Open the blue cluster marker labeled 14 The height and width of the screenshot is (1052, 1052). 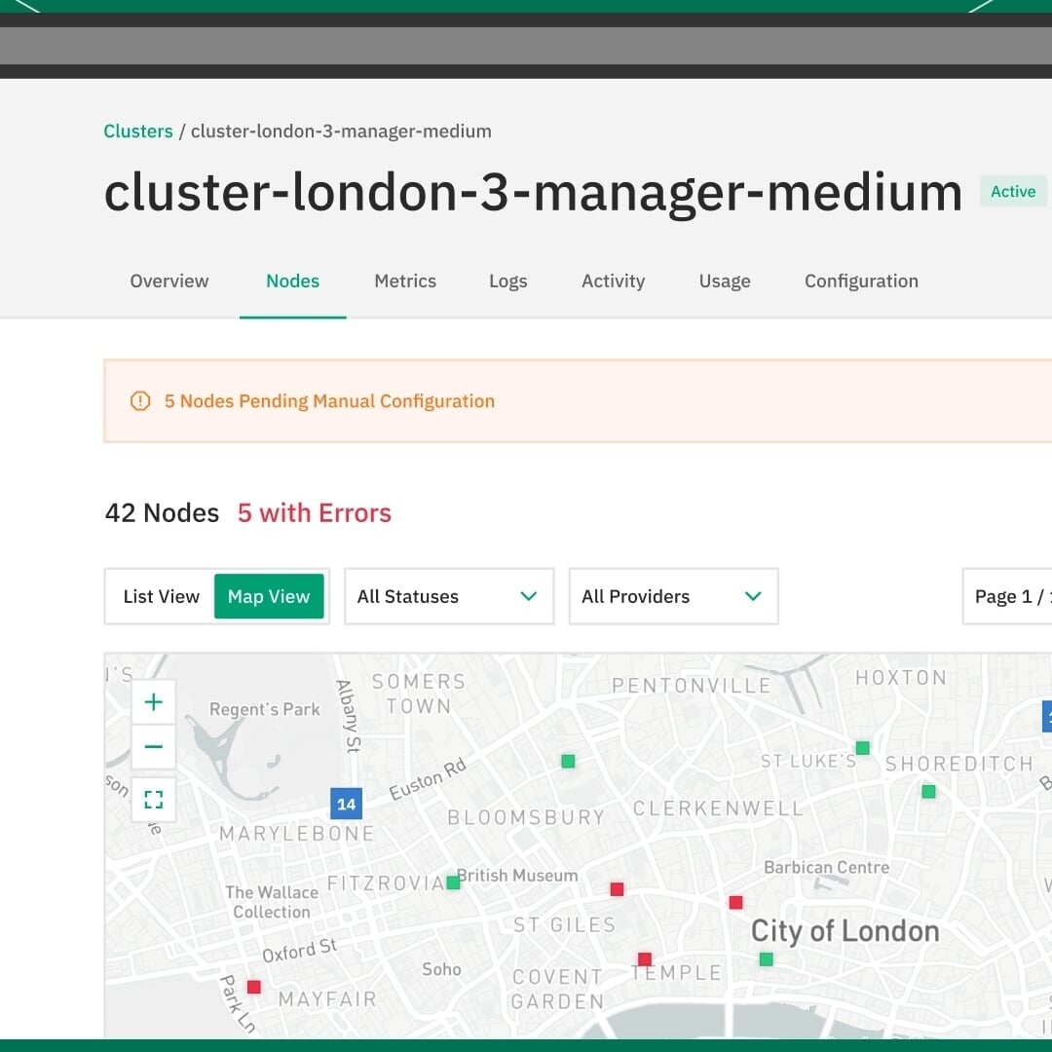point(346,804)
